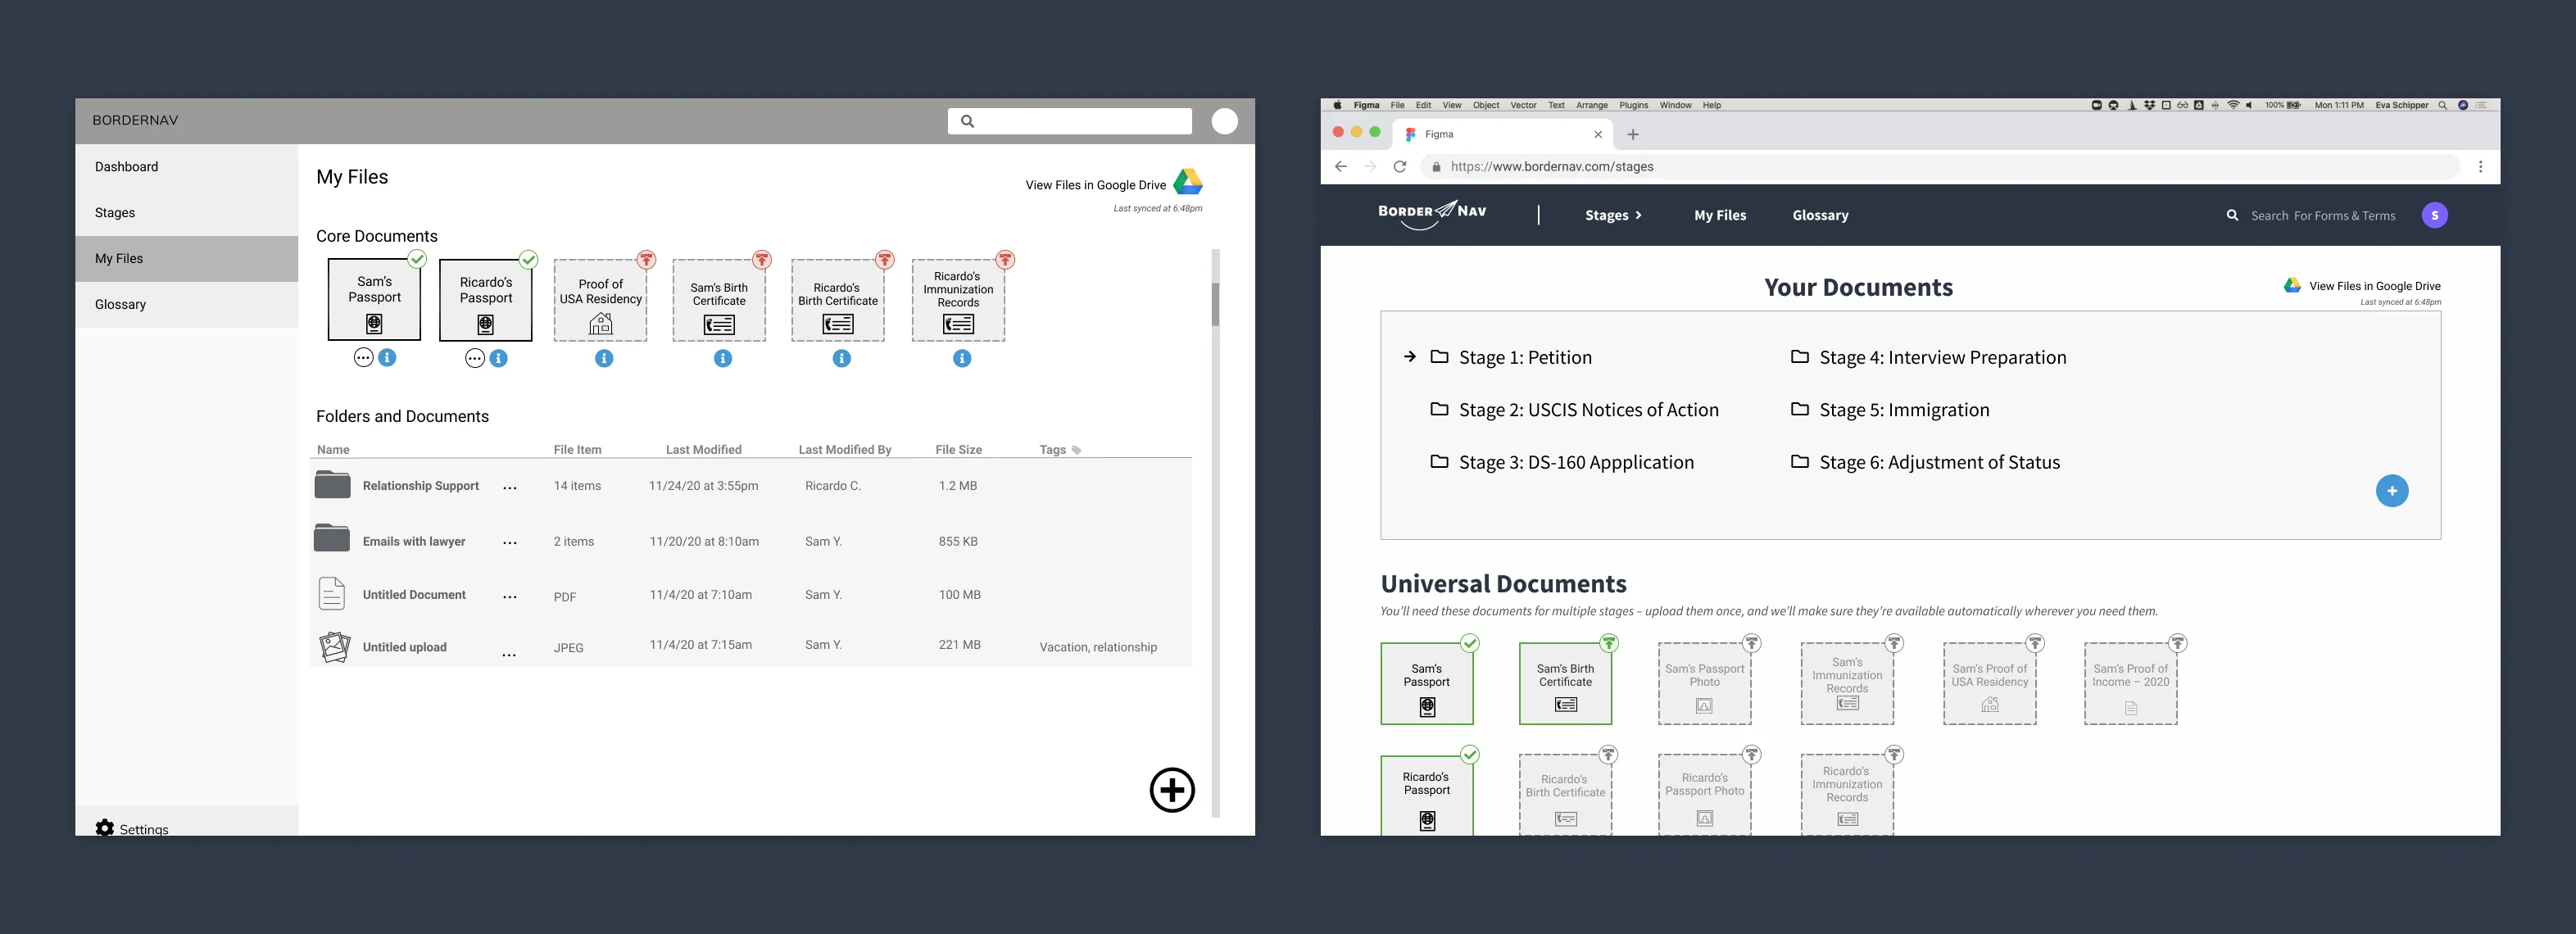The width and height of the screenshot is (2576, 934).
Task: Select Ricardo's Passport Photo card in right mockup
Action: point(1704,795)
